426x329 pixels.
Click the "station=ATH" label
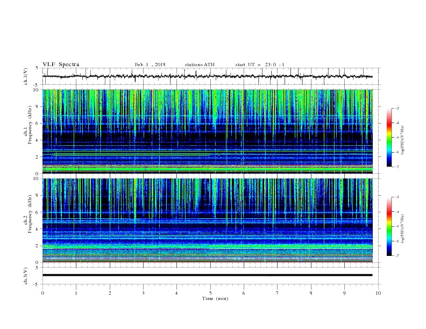tap(200, 65)
